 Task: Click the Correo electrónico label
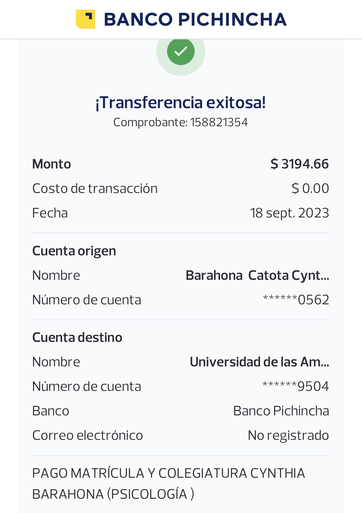(87, 435)
